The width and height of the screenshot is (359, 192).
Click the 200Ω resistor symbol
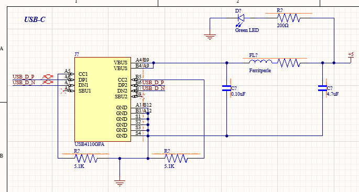(288, 18)
